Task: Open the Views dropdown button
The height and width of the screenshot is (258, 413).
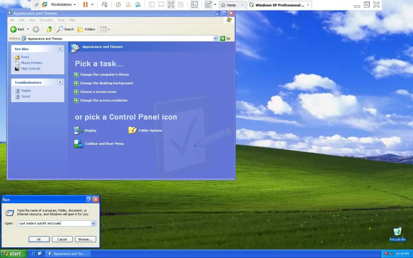Action: [105, 29]
